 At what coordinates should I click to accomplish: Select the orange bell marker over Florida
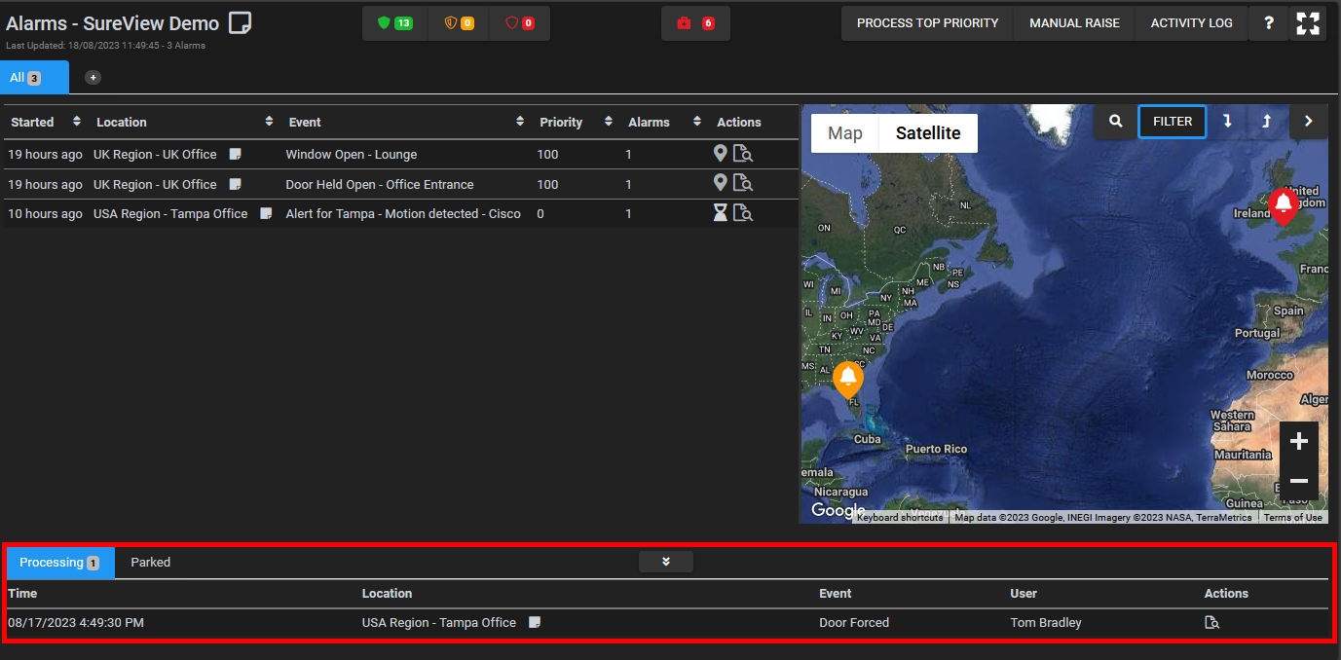click(x=848, y=379)
